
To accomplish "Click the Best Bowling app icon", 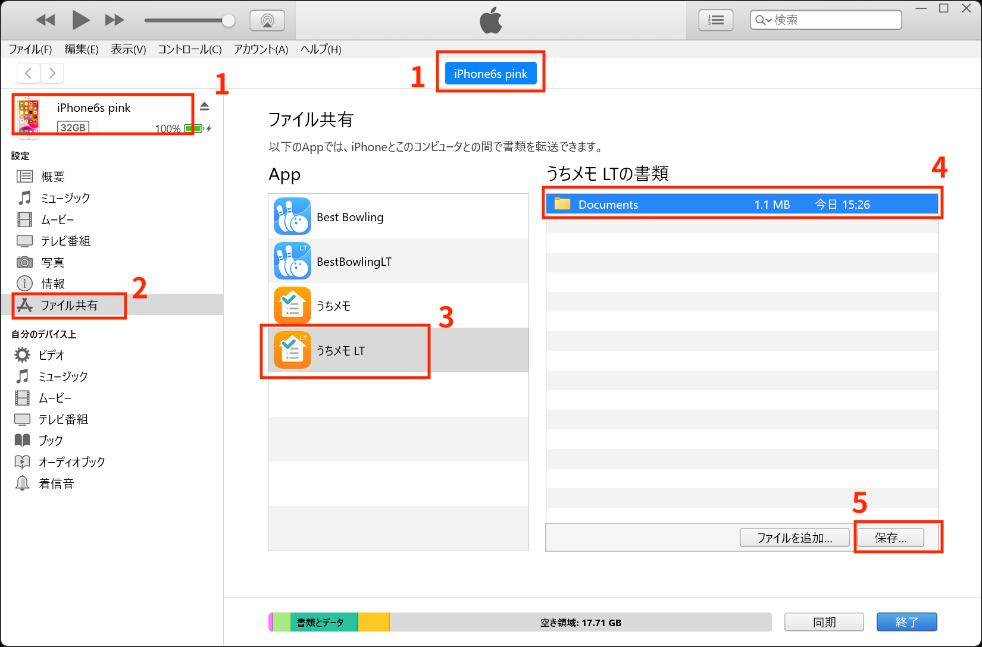I will (292, 216).
